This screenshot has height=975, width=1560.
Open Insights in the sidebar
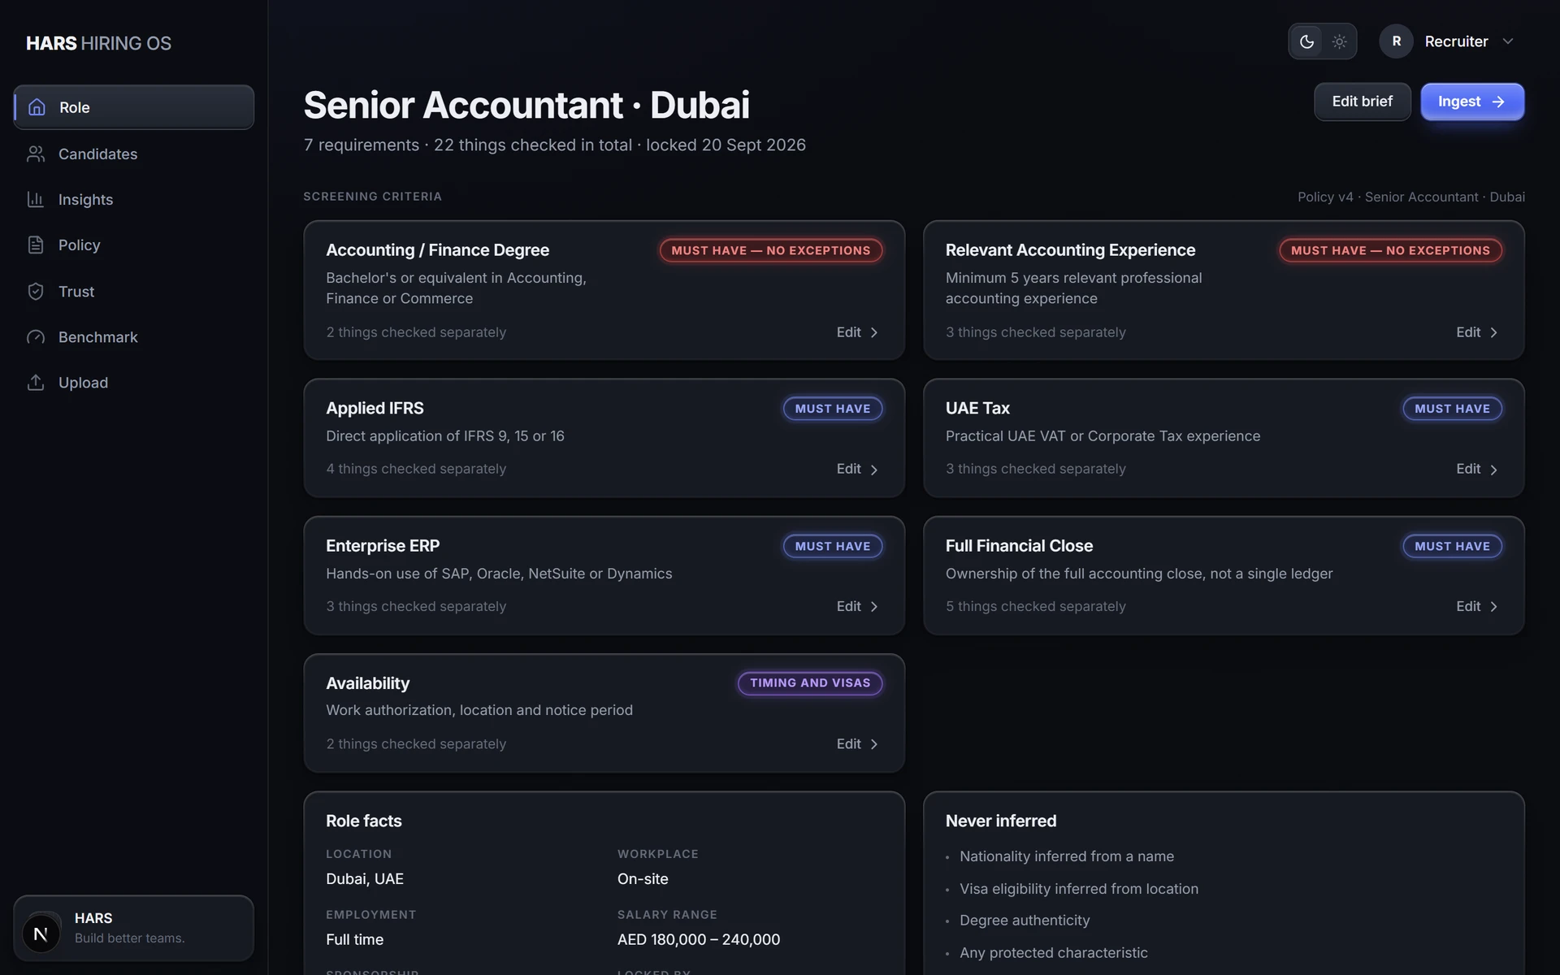[133, 199]
